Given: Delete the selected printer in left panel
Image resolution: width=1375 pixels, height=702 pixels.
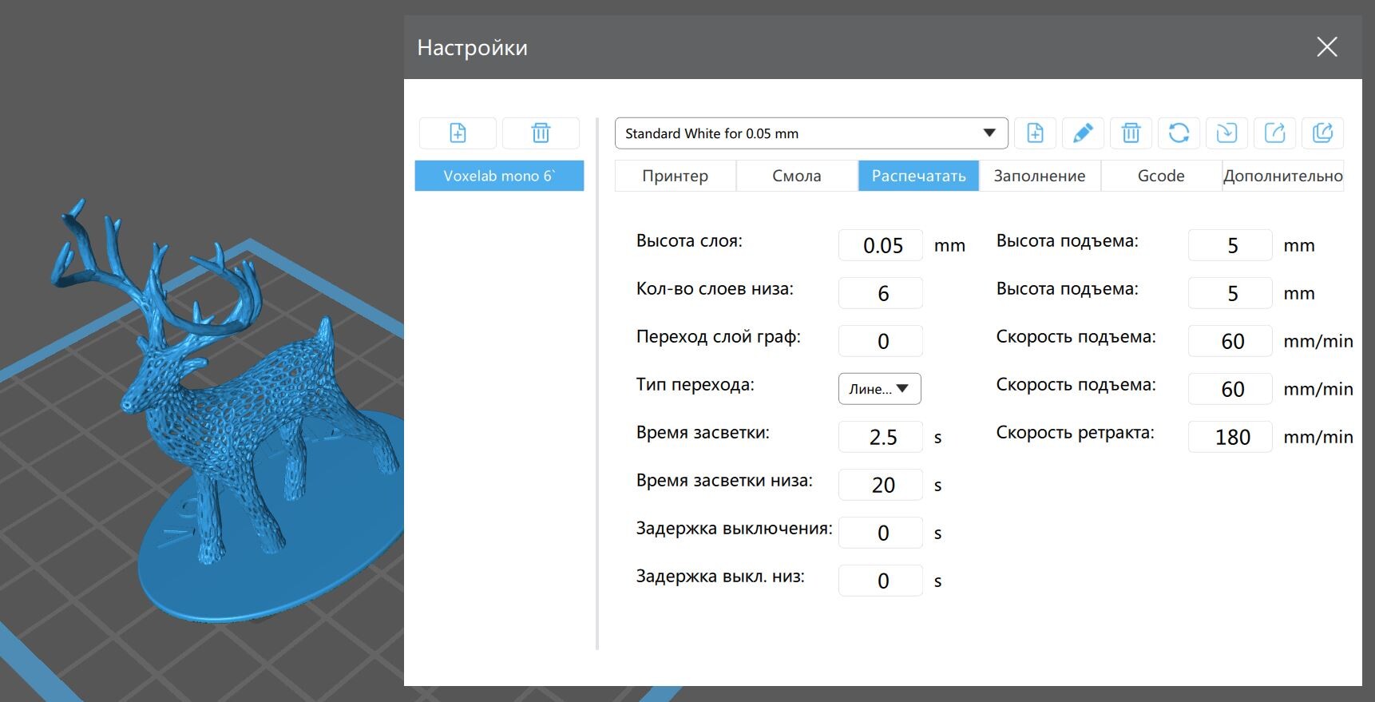Looking at the screenshot, I should 541,133.
